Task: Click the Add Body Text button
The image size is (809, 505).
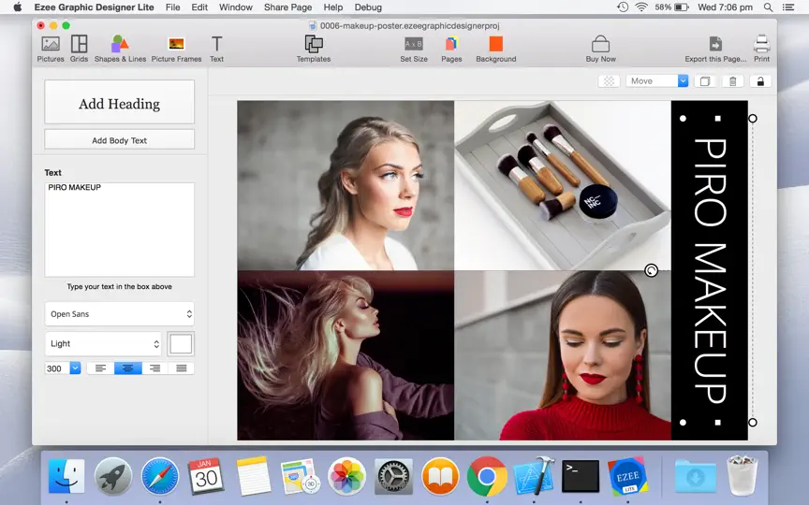Action: (119, 139)
